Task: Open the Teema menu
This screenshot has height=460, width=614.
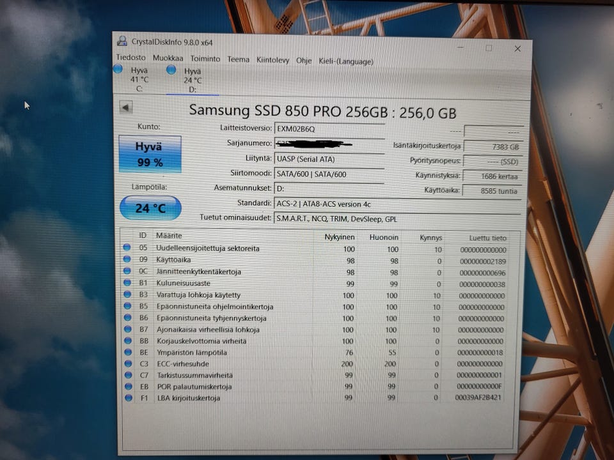Action: point(239,59)
